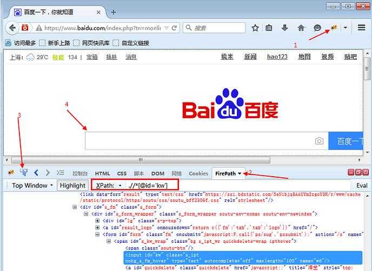Click the blue 百度一下 search button

pos(346,141)
